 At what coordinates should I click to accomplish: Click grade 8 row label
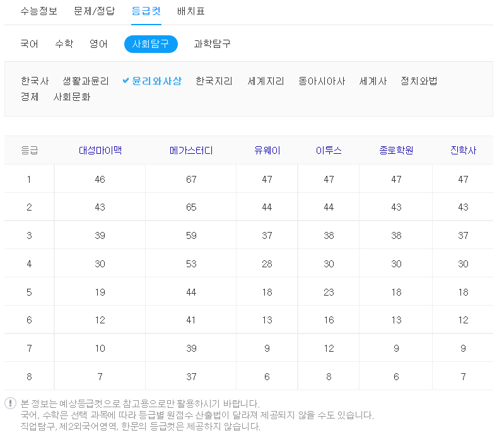coord(29,376)
